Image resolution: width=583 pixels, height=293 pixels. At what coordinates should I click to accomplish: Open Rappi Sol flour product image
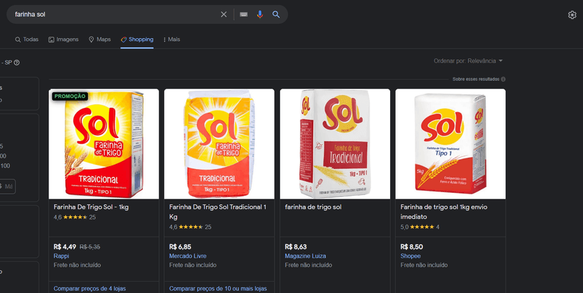104,144
